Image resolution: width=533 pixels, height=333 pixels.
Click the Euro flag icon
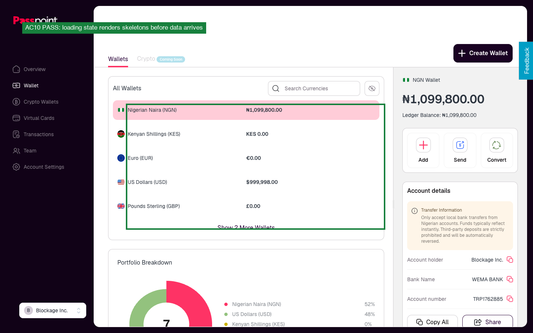pyautogui.click(x=121, y=158)
